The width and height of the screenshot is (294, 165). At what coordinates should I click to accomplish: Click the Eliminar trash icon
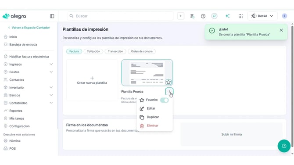click(142, 126)
